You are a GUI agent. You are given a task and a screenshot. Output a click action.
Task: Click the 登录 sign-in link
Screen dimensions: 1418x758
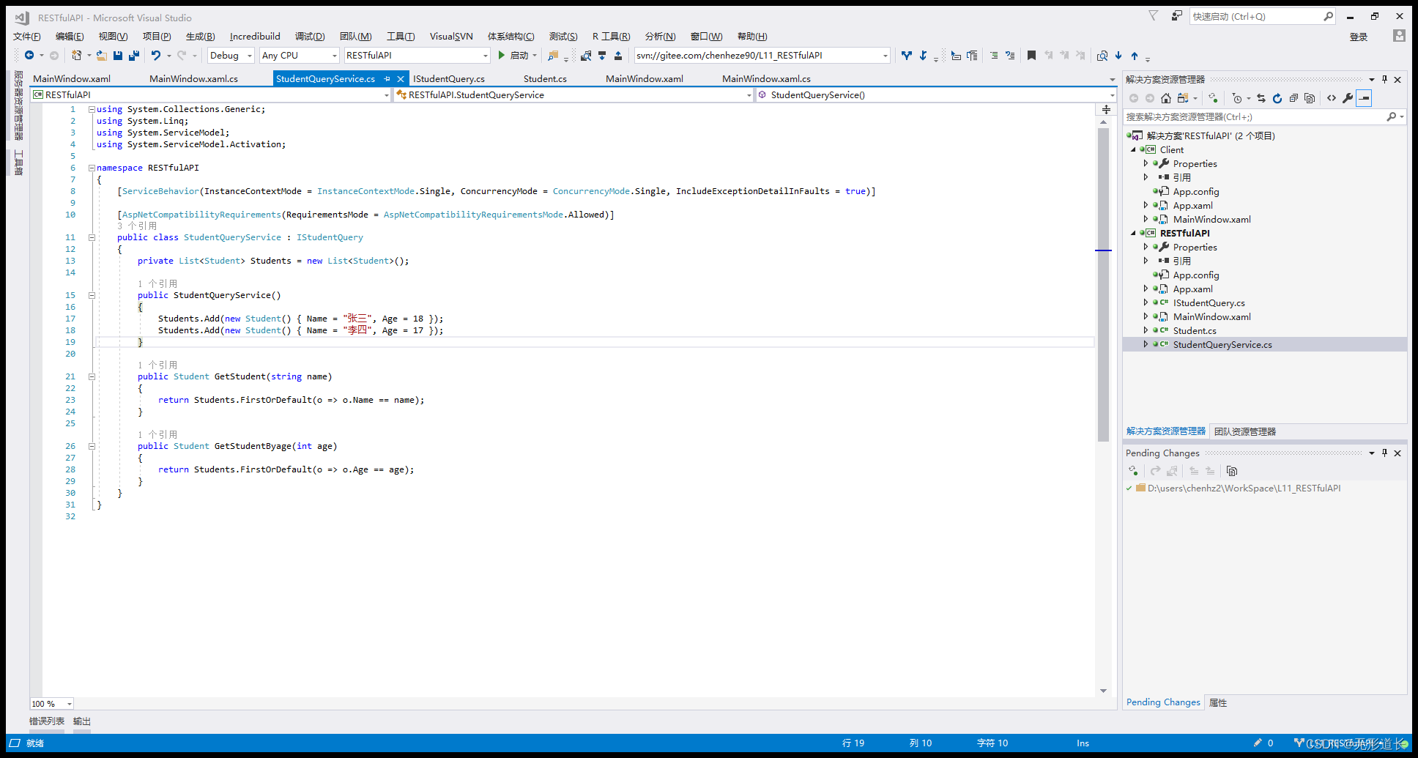1359,37
